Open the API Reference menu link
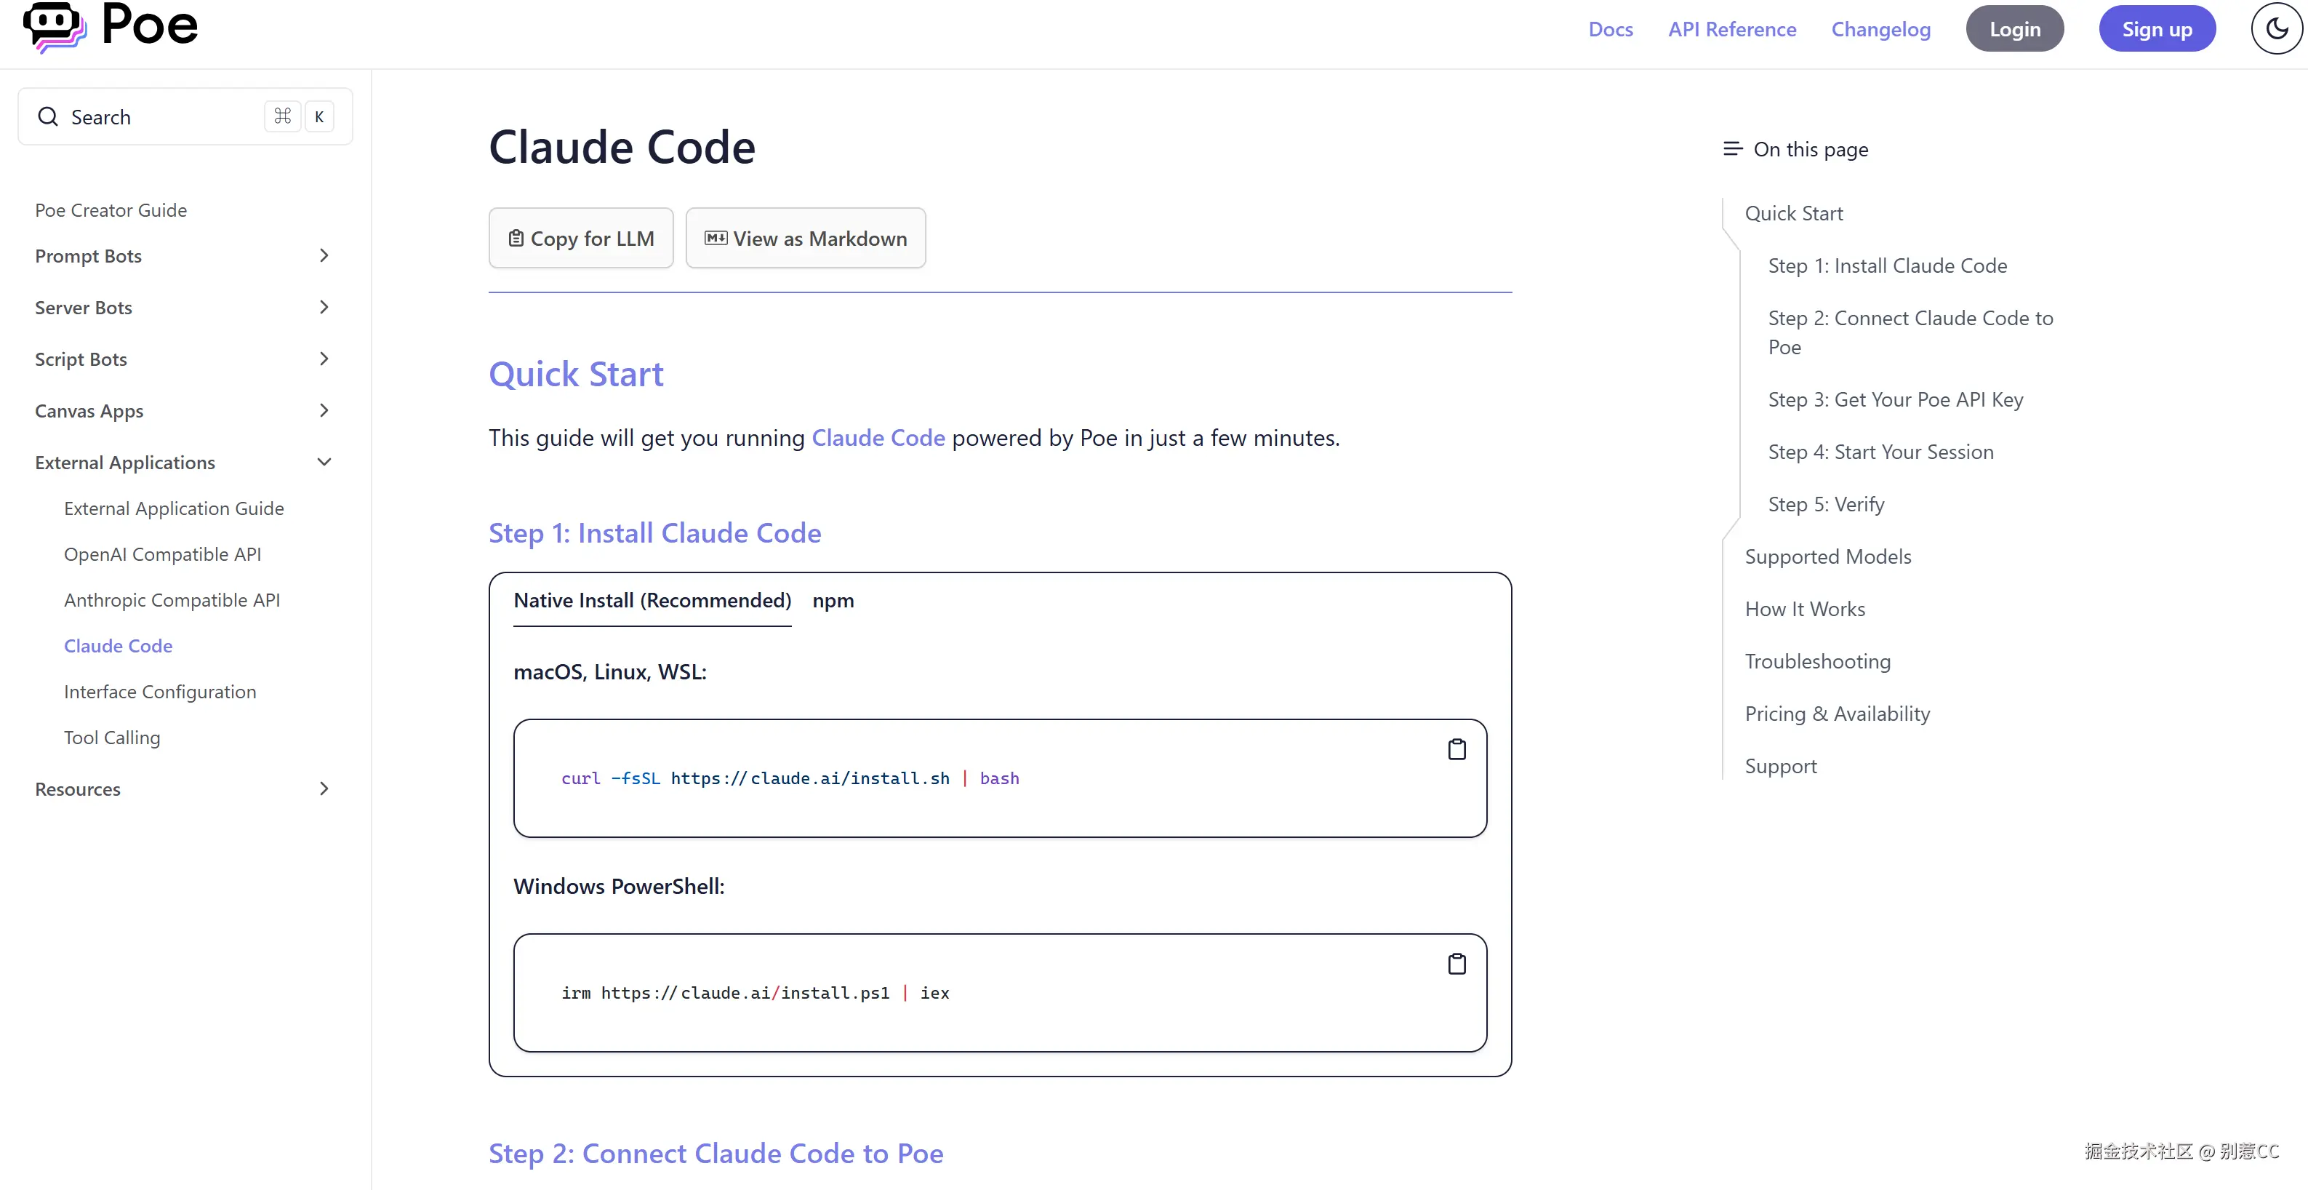The image size is (2308, 1190). [1732, 30]
